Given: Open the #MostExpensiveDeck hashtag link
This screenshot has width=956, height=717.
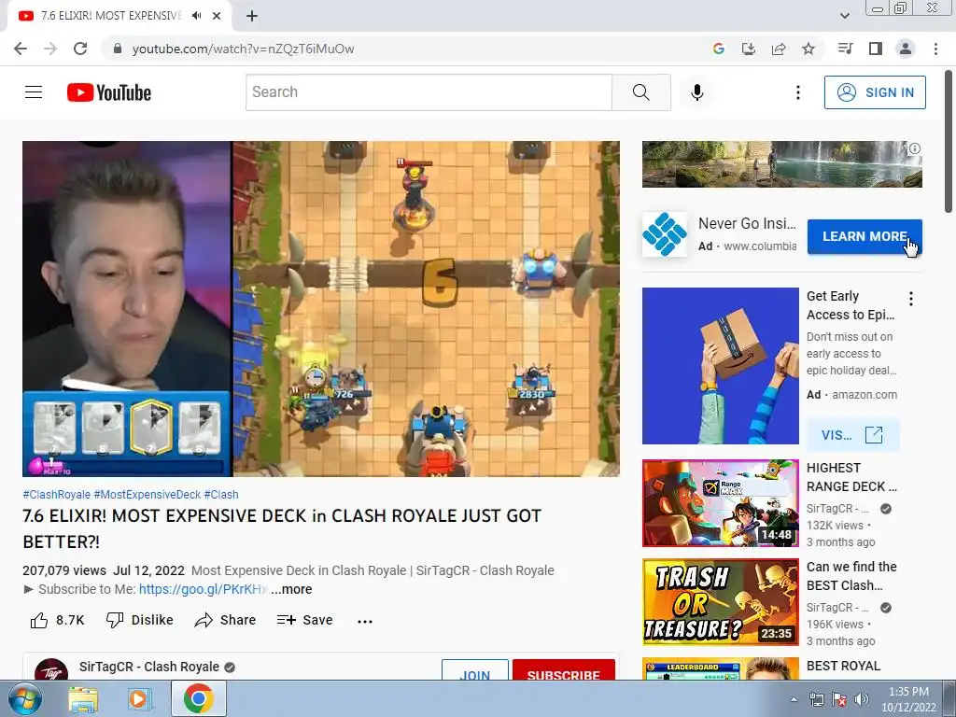Looking at the screenshot, I should coord(147,495).
